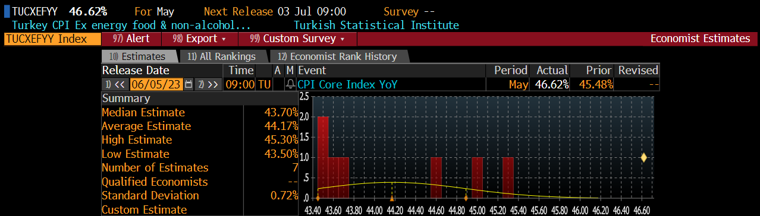Click the TU country code cell
Viewport: 760px width, 216px height.
(x=264, y=84)
